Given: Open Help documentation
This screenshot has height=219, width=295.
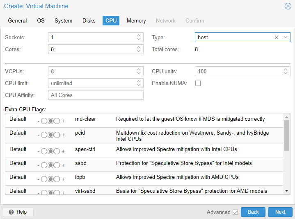Looking at the screenshot, I should [x=18, y=212].
